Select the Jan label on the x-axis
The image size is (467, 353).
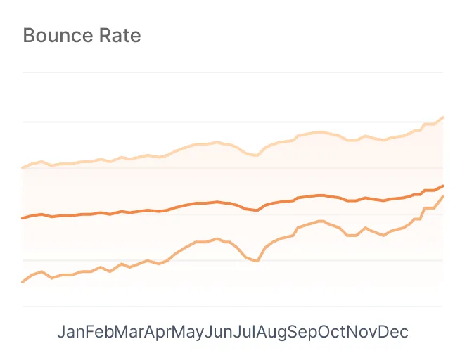[71, 331]
